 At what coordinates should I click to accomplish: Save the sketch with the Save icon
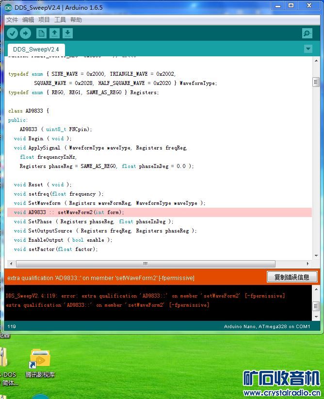pyautogui.click(x=67, y=33)
